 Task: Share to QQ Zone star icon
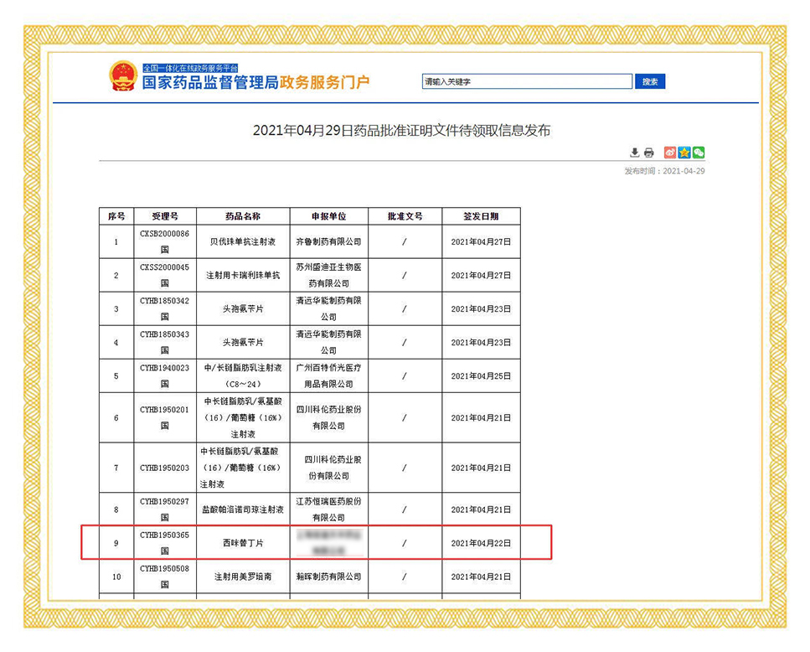coord(684,153)
